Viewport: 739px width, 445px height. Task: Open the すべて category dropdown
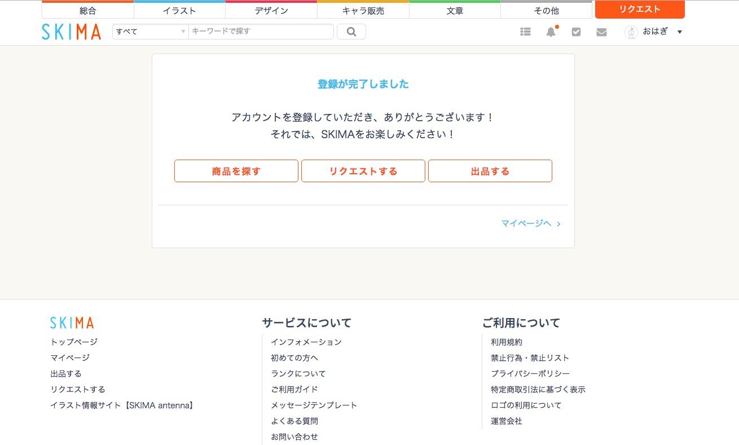click(151, 32)
